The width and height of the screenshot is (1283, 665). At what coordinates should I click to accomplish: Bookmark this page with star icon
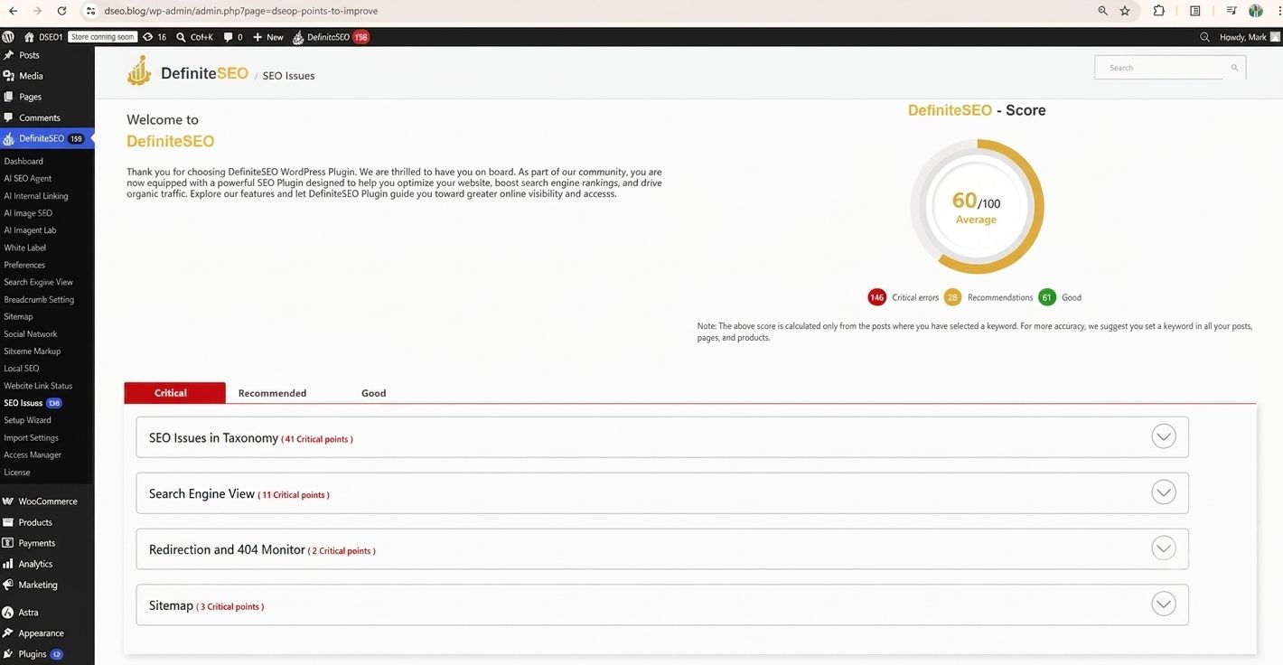coord(1125,11)
